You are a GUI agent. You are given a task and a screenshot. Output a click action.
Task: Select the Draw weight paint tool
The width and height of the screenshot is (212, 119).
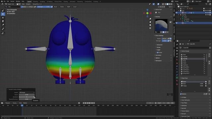tap(3, 10)
